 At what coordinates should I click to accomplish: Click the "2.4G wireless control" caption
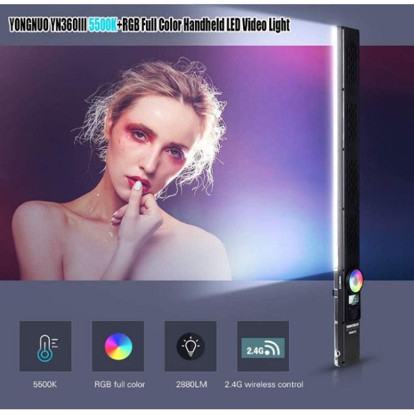coord(263,384)
